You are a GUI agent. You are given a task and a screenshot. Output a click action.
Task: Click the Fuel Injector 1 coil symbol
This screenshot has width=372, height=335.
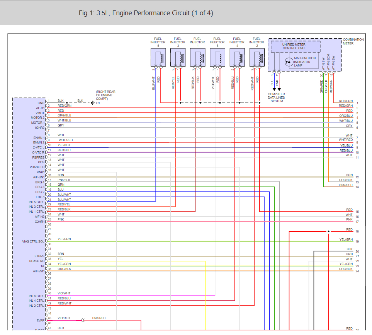click(197, 57)
